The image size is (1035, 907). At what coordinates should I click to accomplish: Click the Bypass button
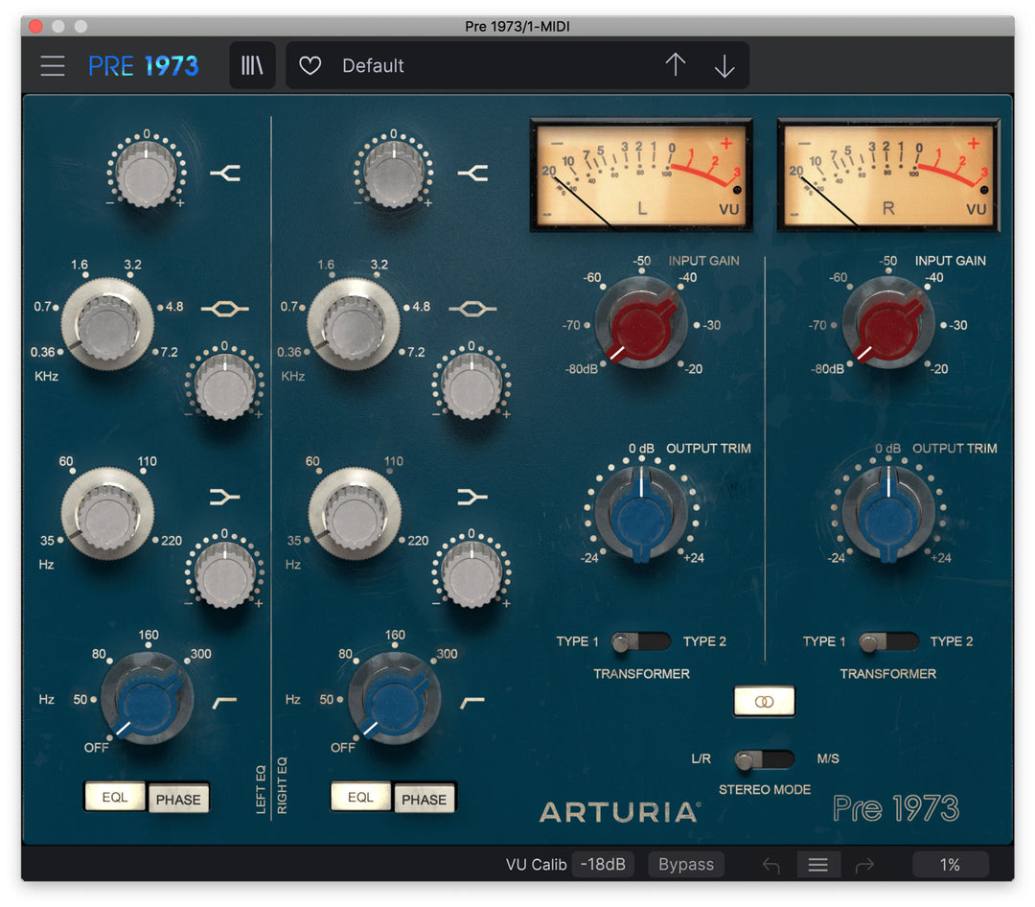[686, 864]
